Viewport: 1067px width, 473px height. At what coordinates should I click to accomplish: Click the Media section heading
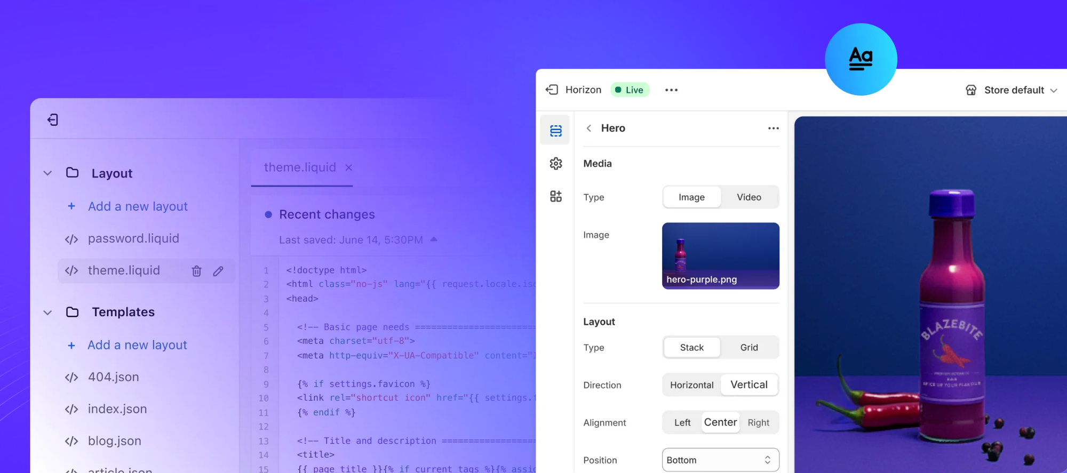(x=598, y=164)
